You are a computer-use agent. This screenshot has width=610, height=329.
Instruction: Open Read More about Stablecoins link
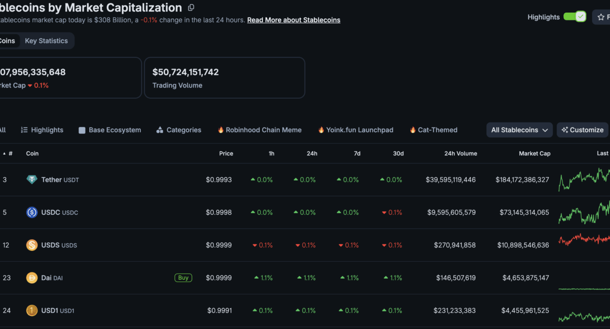(294, 20)
